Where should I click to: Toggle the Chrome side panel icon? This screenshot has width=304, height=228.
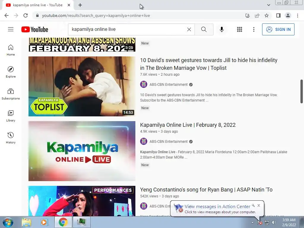click(278, 15)
